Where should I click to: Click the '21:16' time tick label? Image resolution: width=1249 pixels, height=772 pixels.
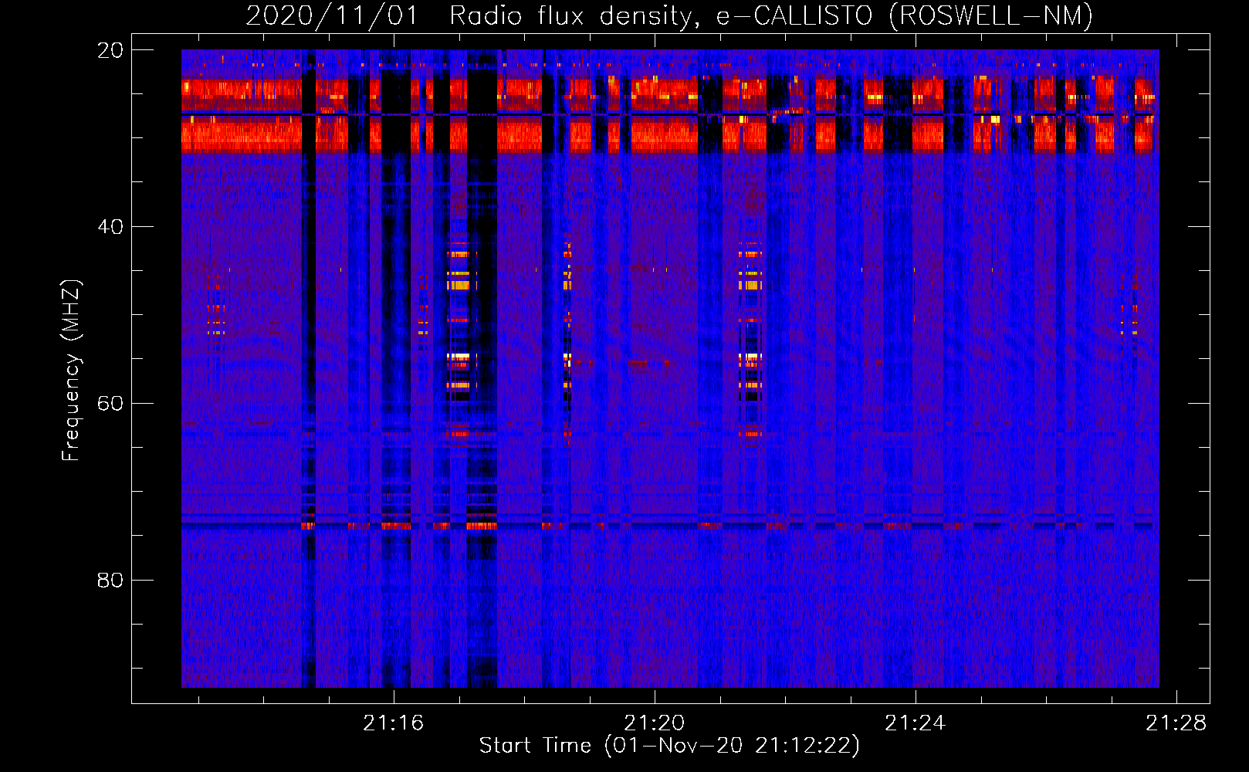[394, 723]
